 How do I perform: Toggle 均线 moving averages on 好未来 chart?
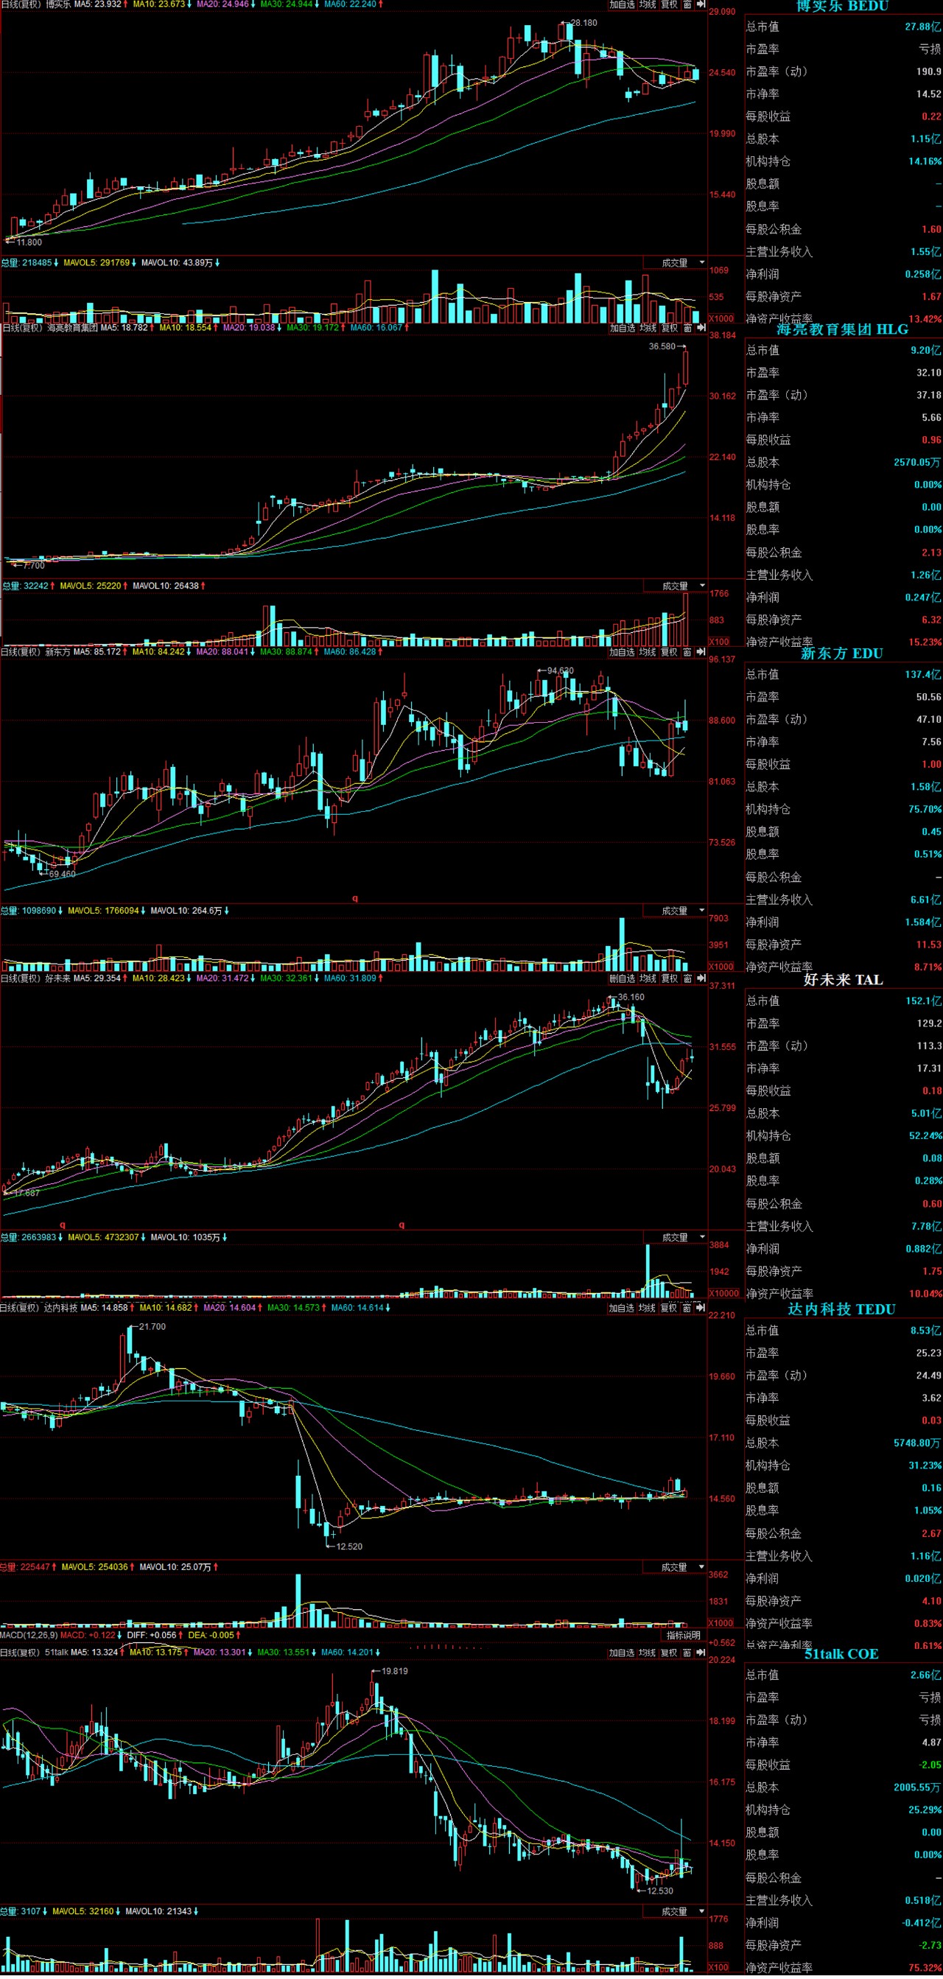point(648,978)
